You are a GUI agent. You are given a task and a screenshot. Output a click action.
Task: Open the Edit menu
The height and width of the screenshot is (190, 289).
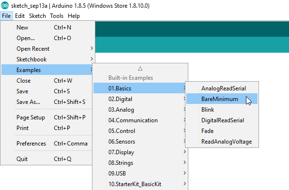coord(20,16)
